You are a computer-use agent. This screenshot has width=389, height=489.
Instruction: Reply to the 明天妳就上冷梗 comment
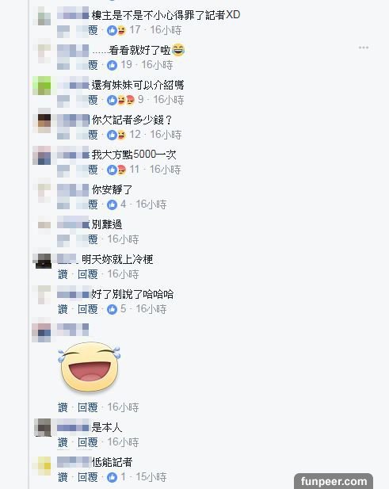coord(88,274)
